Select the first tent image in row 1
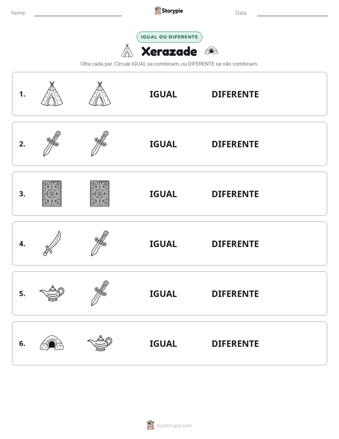 click(x=52, y=94)
